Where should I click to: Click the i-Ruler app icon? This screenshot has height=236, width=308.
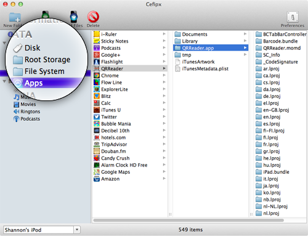(x=97, y=34)
